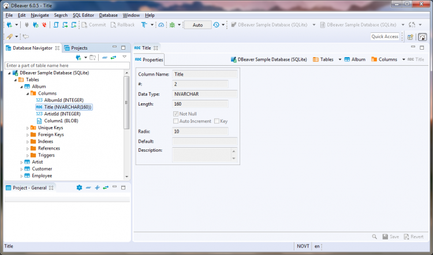This screenshot has height=255, width=433.
Task: Open the debug bug dropdown arrow
Action: [179, 25]
